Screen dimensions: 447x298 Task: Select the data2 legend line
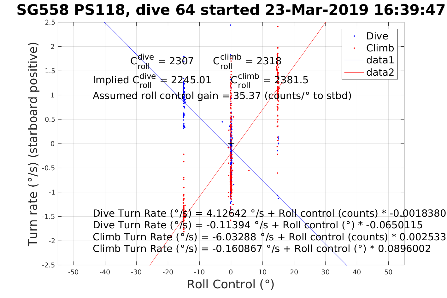click(370, 72)
